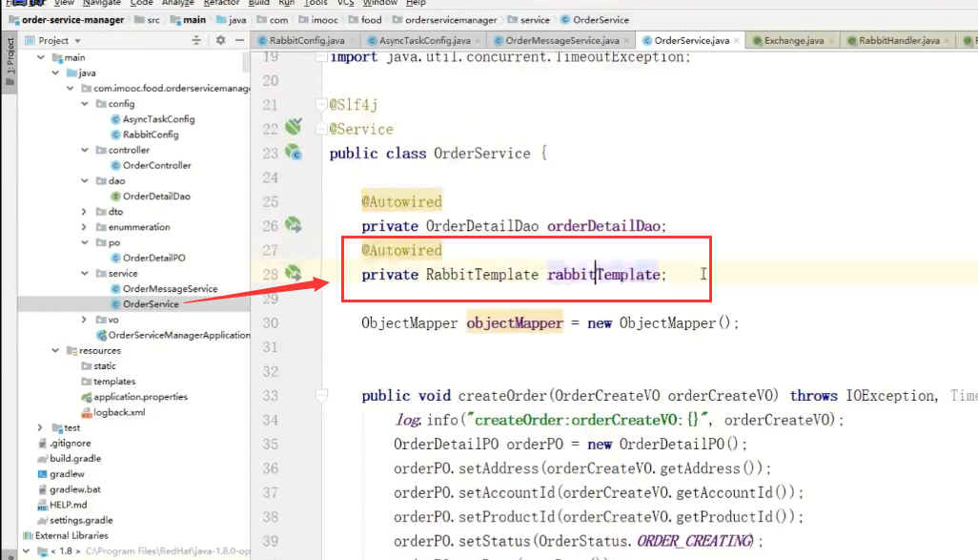Expand the dto package
The image size is (978, 560).
click(85, 212)
